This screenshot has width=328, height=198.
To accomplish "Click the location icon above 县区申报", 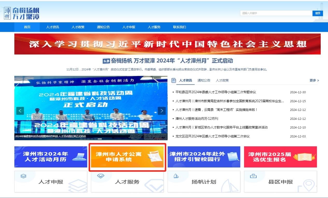I will (253, 176).
